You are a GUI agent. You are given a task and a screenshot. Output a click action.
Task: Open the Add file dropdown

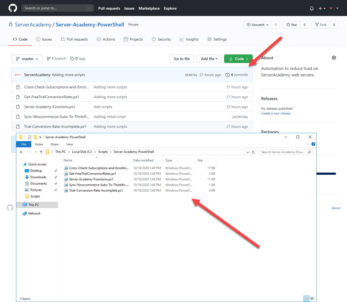coord(209,59)
